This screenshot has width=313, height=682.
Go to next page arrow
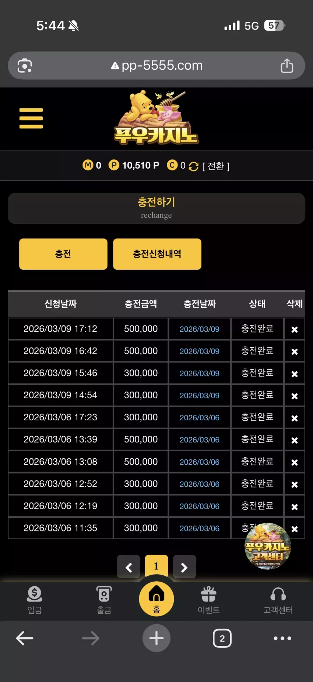(184, 567)
